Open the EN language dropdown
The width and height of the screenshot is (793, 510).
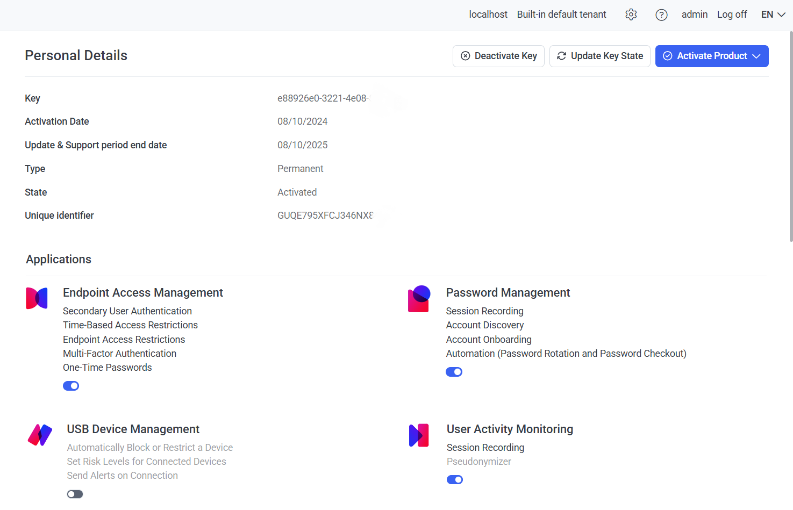click(x=773, y=15)
